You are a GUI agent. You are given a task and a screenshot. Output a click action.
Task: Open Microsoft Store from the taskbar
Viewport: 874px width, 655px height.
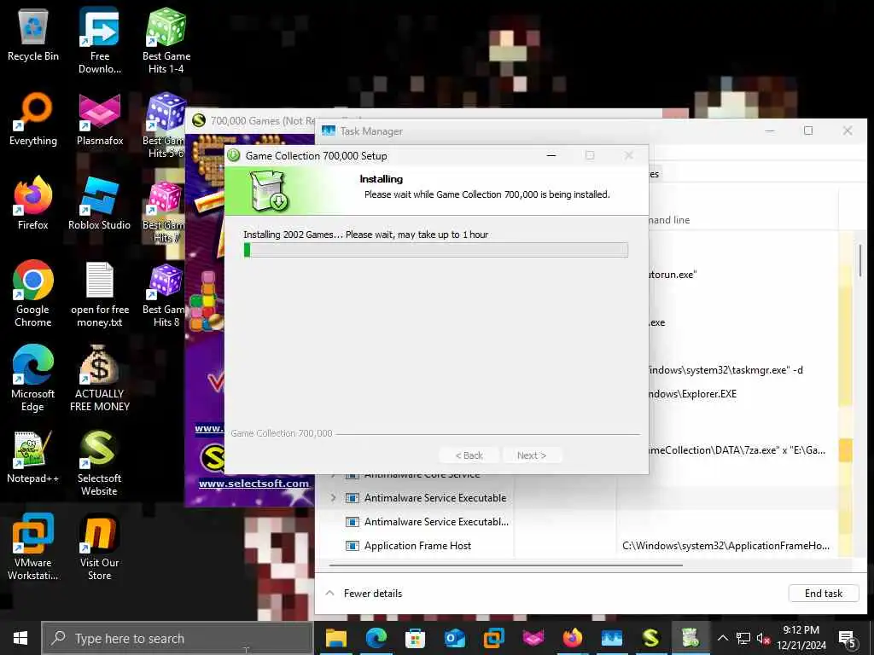[416, 638]
